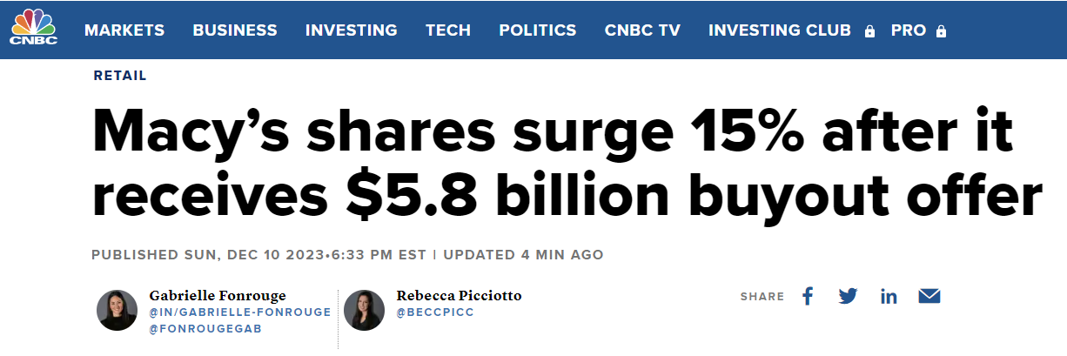Image resolution: width=1067 pixels, height=356 pixels.
Task: Open the Business section
Action: tap(235, 30)
